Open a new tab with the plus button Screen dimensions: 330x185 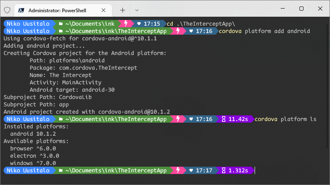point(123,10)
